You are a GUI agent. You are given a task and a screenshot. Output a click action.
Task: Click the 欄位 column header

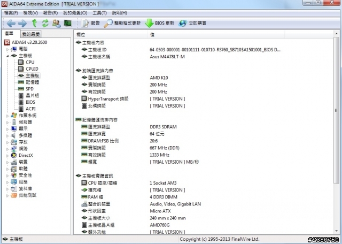pyautogui.click(x=111, y=35)
